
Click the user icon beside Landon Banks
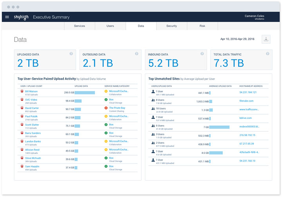[22, 141]
